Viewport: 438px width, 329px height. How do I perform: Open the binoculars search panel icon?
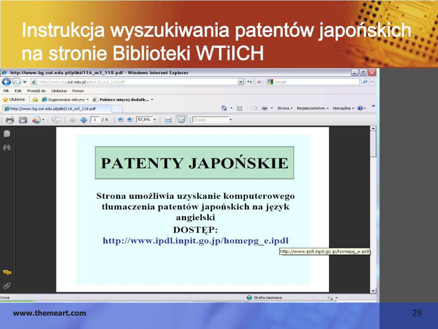pos(7,147)
